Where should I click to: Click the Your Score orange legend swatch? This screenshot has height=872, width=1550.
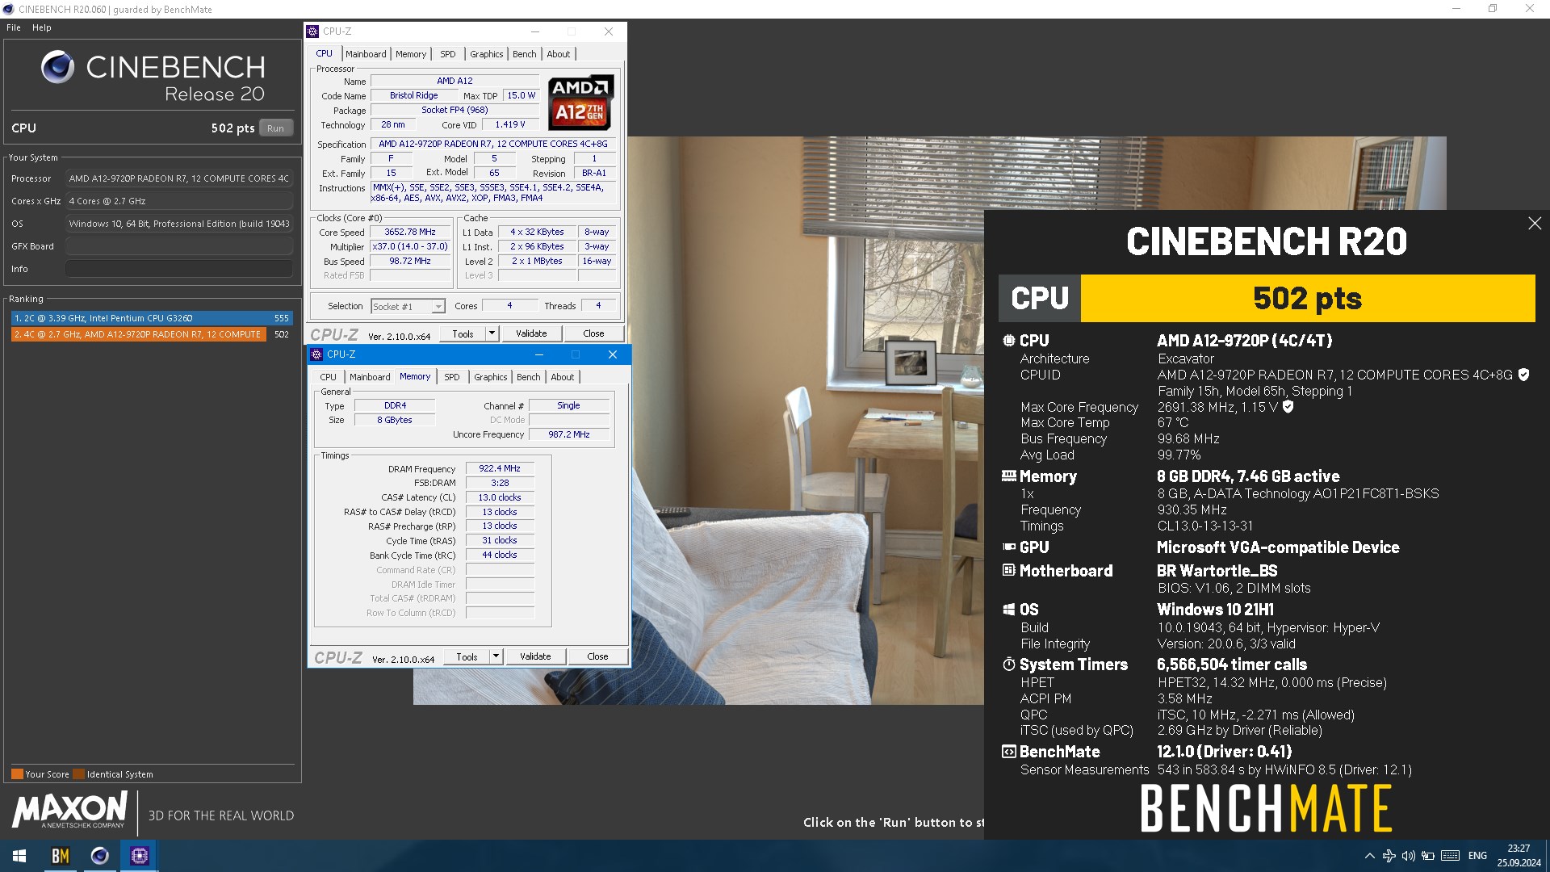[17, 774]
